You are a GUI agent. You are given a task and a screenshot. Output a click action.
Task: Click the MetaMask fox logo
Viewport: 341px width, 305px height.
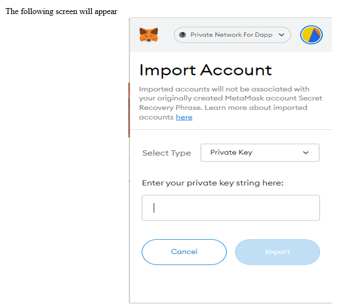[149, 34]
